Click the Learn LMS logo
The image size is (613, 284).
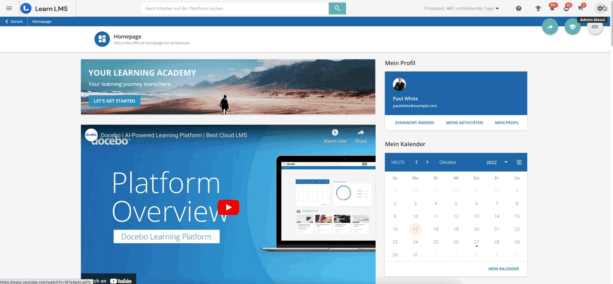tap(44, 8)
